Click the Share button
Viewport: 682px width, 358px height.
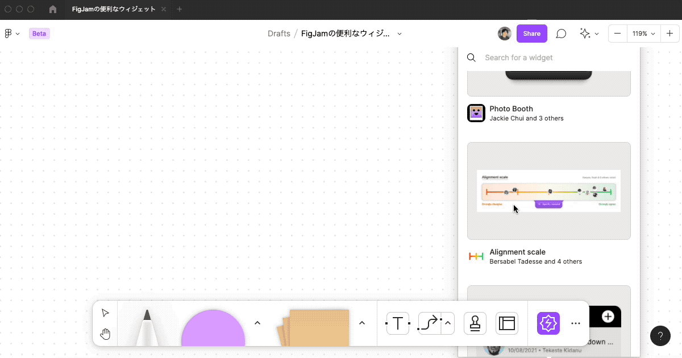coord(531,34)
